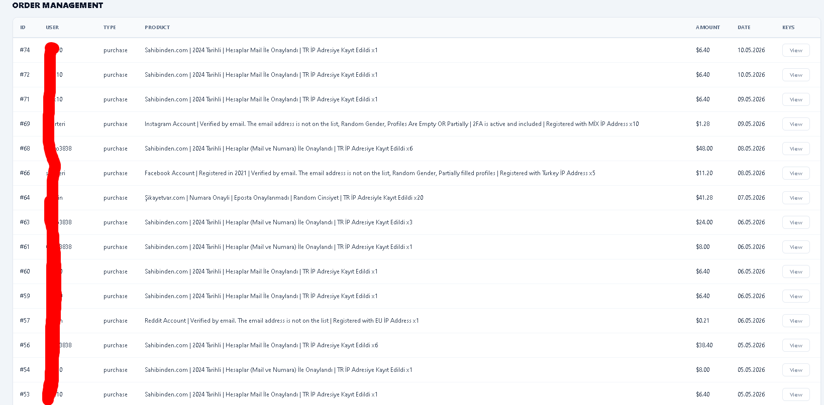Click the $1.28 amount

point(703,124)
